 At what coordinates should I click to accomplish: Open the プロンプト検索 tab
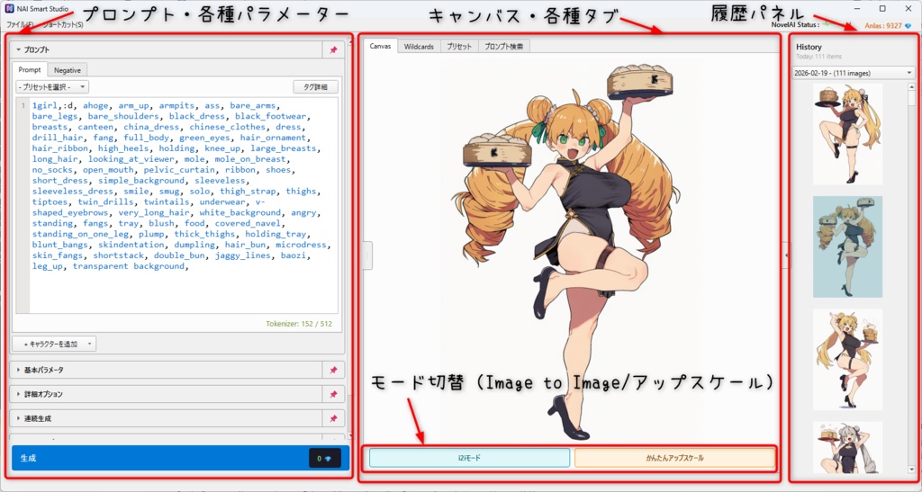(504, 47)
